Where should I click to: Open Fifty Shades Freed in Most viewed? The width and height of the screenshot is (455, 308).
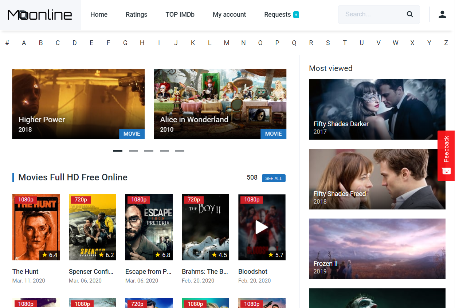pyautogui.click(x=377, y=179)
